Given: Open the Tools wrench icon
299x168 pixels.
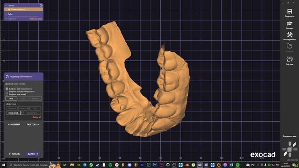Looking at the screenshot, I should tap(290, 35).
